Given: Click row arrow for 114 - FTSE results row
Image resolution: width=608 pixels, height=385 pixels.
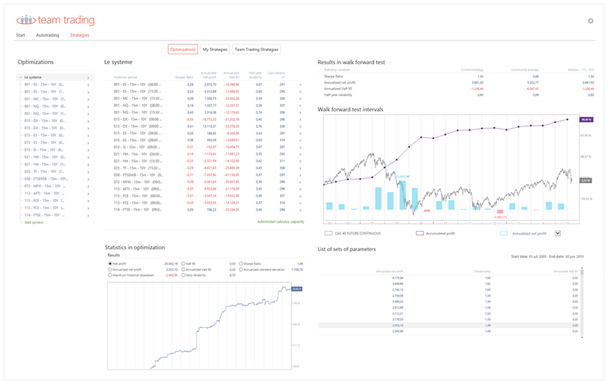Looking at the screenshot, I should tap(300, 210).
